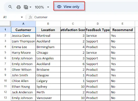
Task: Select the Glasgow cell
Action: pyautogui.click(x=48, y=75)
